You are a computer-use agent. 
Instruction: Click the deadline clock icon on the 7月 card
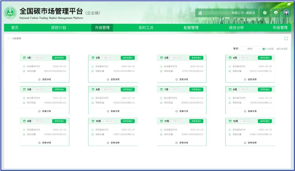161,98
